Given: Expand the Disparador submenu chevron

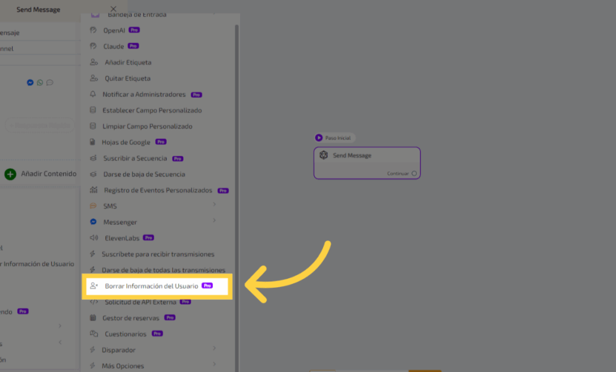Looking at the screenshot, I should click(214, 349).
